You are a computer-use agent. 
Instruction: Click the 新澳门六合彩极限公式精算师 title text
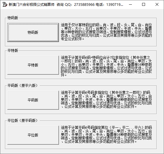tap(32, 5)
